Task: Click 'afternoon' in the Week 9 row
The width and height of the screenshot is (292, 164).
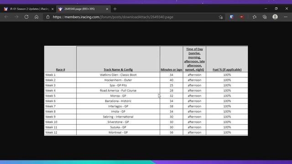Action: point(194,117)
